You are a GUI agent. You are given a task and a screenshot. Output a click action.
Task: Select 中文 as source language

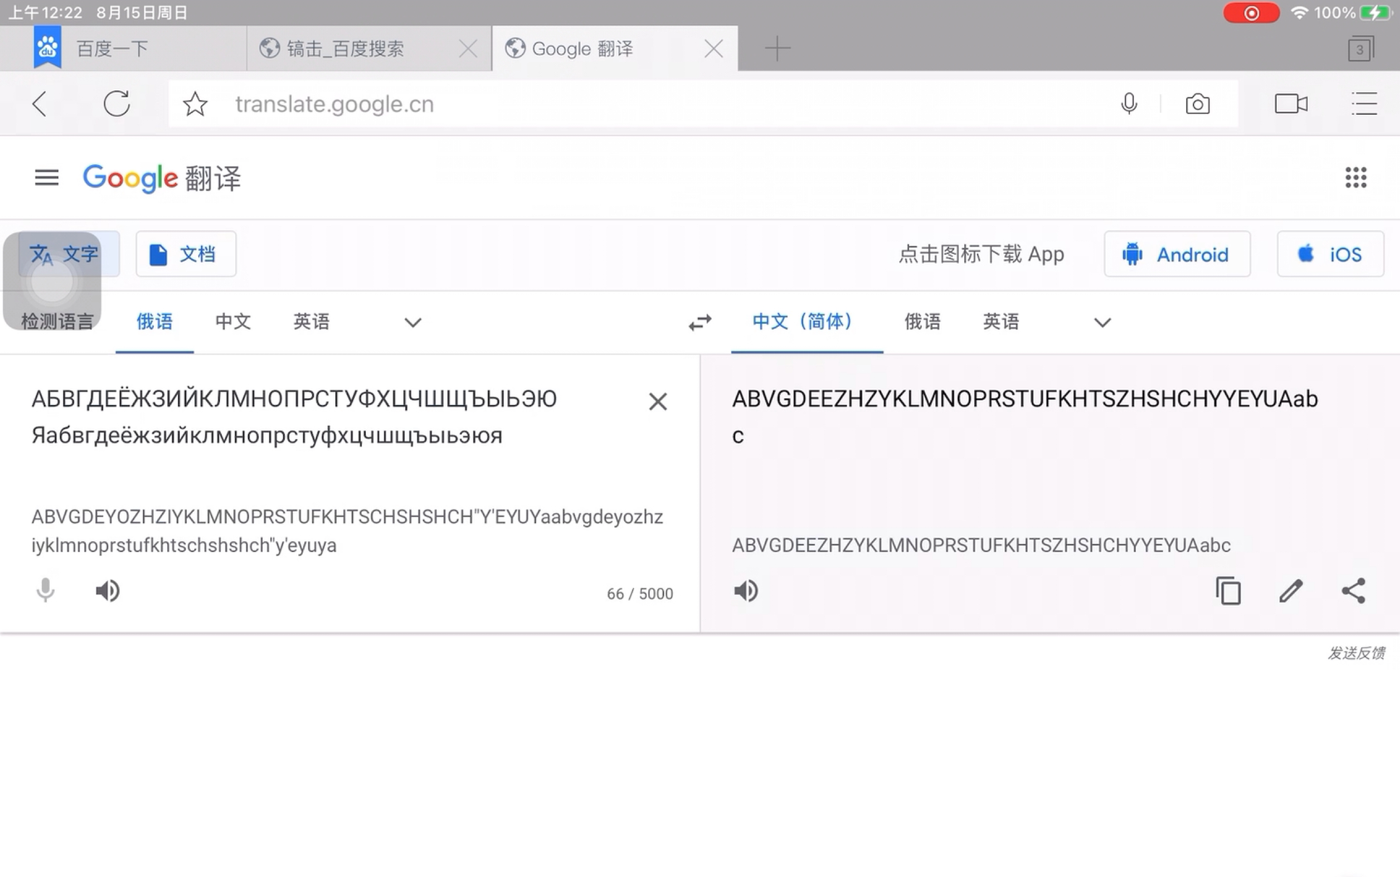pos(233,321)
